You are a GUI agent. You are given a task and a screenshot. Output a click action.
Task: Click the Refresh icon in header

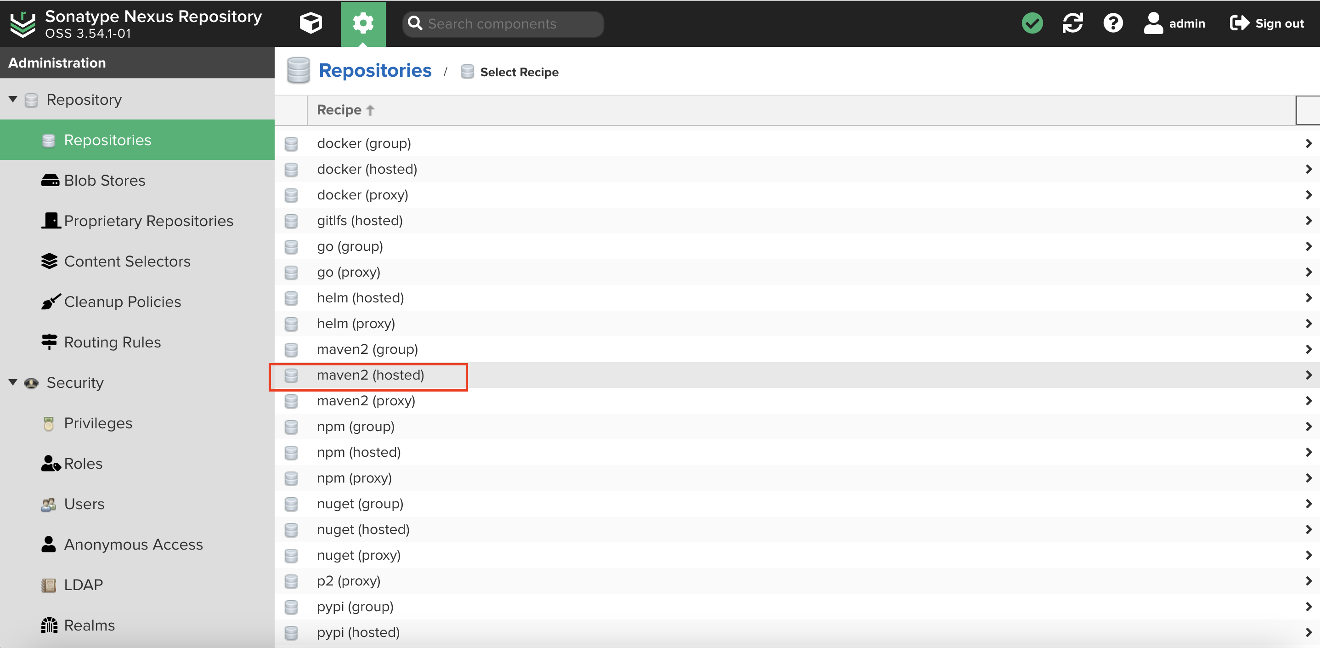1072,23
